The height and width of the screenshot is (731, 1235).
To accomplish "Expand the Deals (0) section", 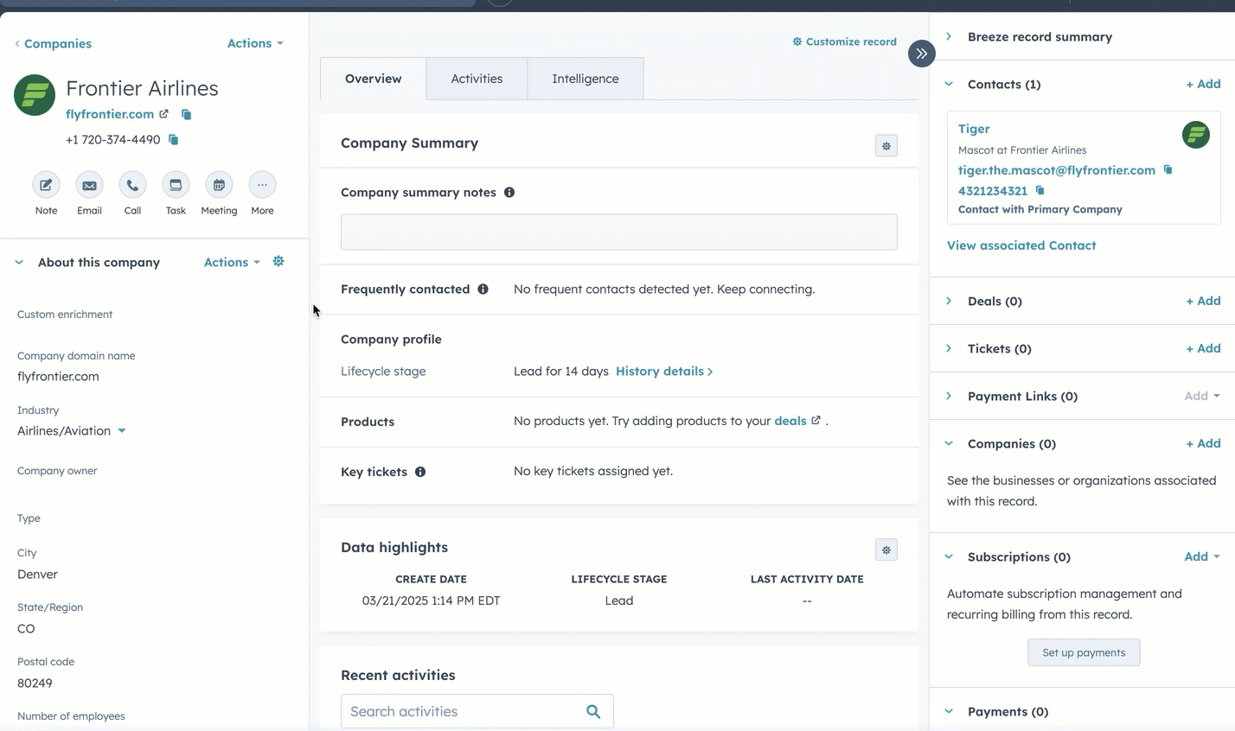I will click(949, 301).
